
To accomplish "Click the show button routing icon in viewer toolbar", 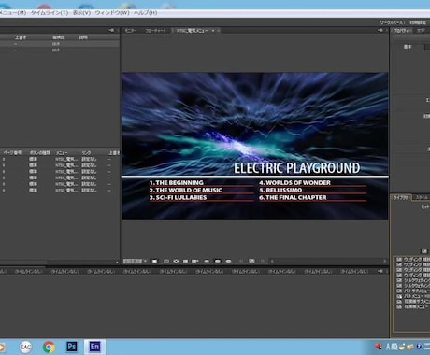I will [176, 261].
